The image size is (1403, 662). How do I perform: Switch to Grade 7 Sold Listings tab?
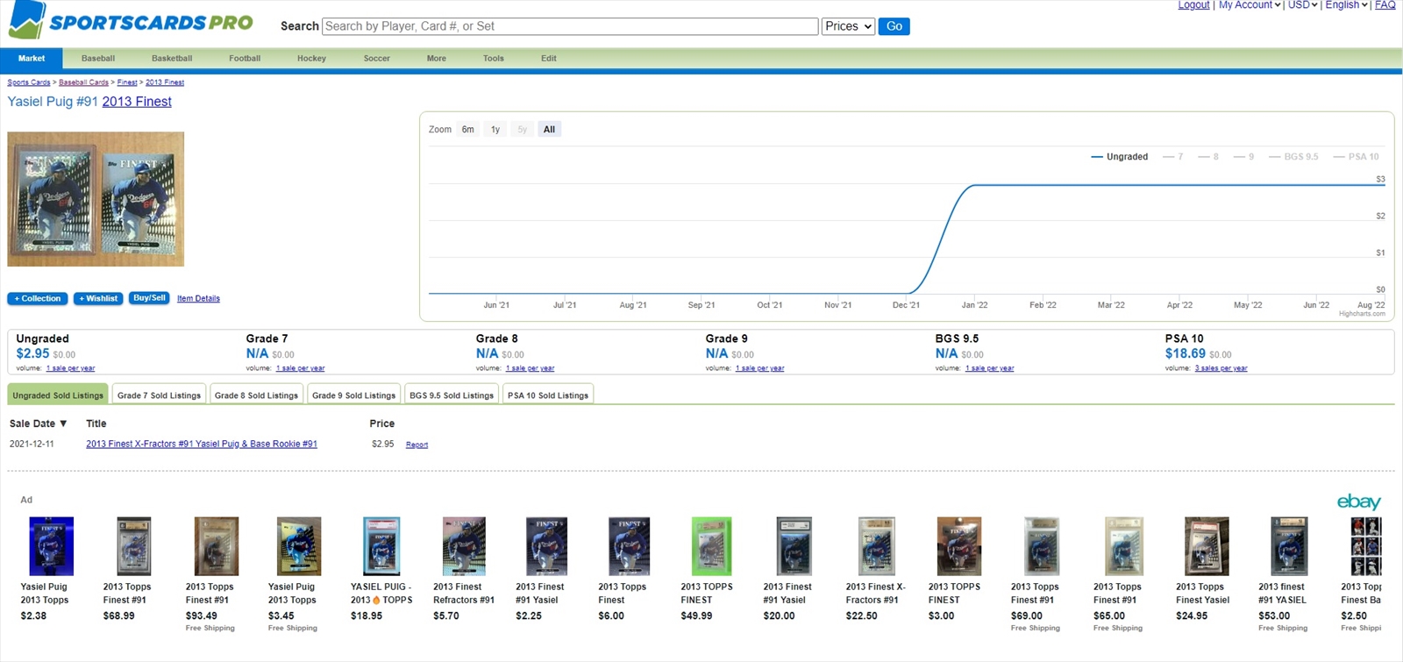tap(159, 395)
